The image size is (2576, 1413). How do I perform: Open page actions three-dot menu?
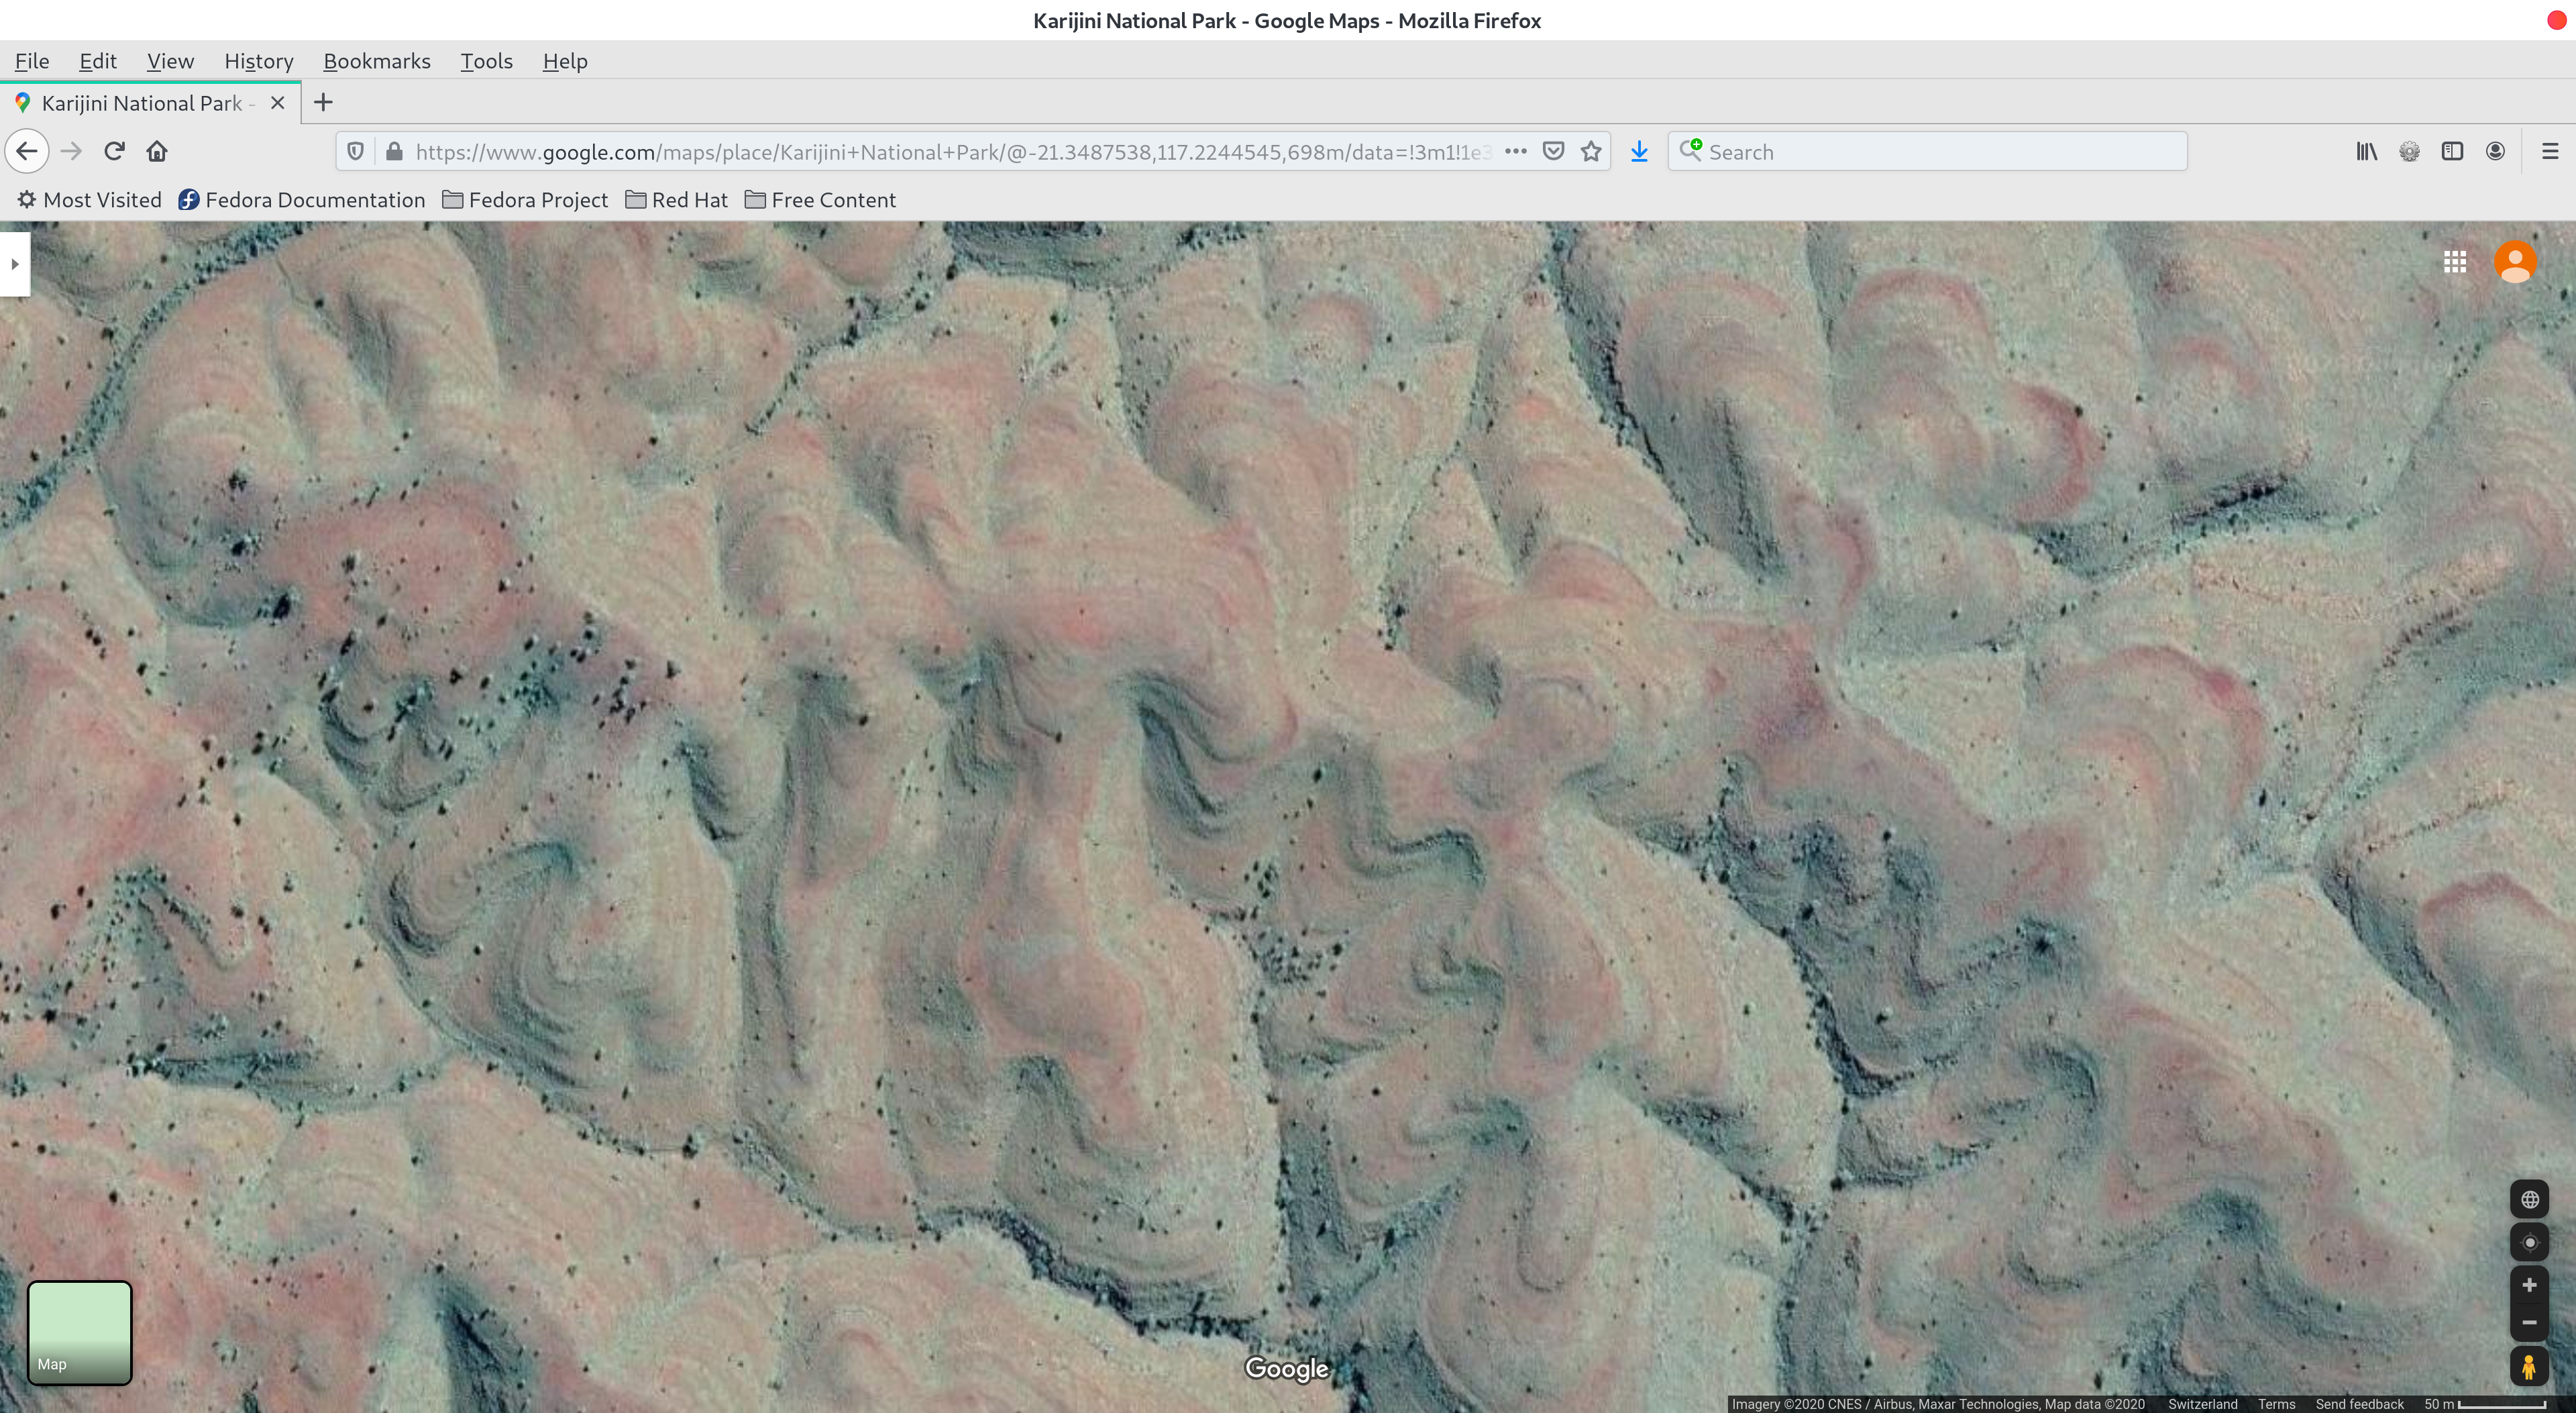(1515, 152)
